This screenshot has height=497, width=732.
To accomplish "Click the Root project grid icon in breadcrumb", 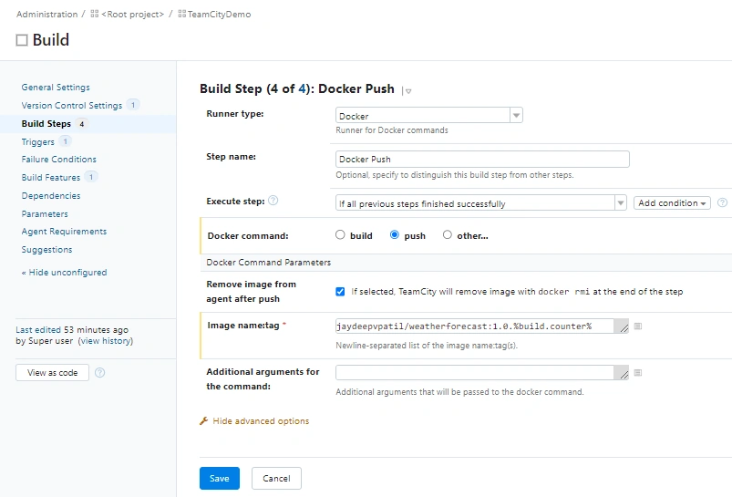I will pyautogui.click(x=94, y=14).
